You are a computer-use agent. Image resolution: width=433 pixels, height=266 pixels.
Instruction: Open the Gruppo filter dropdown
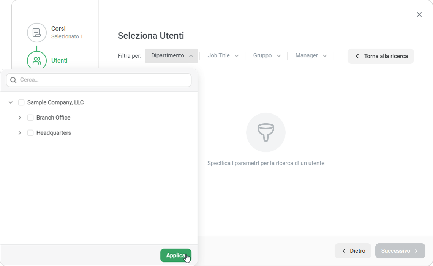pos(267,56)
